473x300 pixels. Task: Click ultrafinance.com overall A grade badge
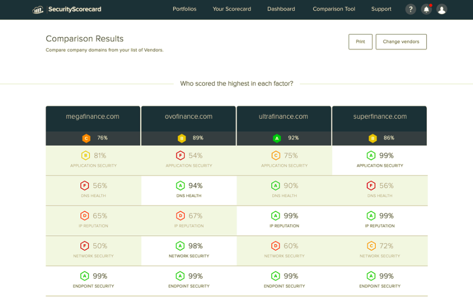277,138
